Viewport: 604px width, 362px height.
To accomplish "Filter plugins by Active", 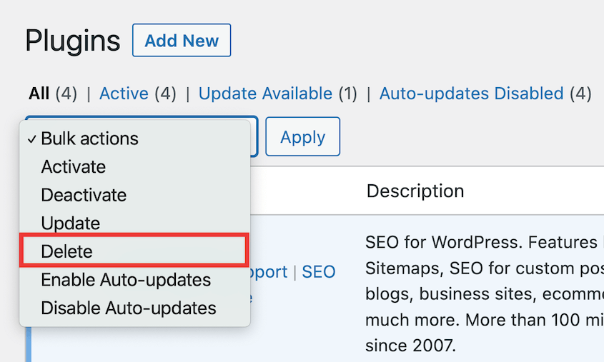I will click(124, 94).
